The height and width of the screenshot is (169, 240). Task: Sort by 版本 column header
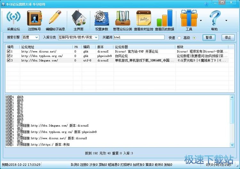[x=105, y=47]
